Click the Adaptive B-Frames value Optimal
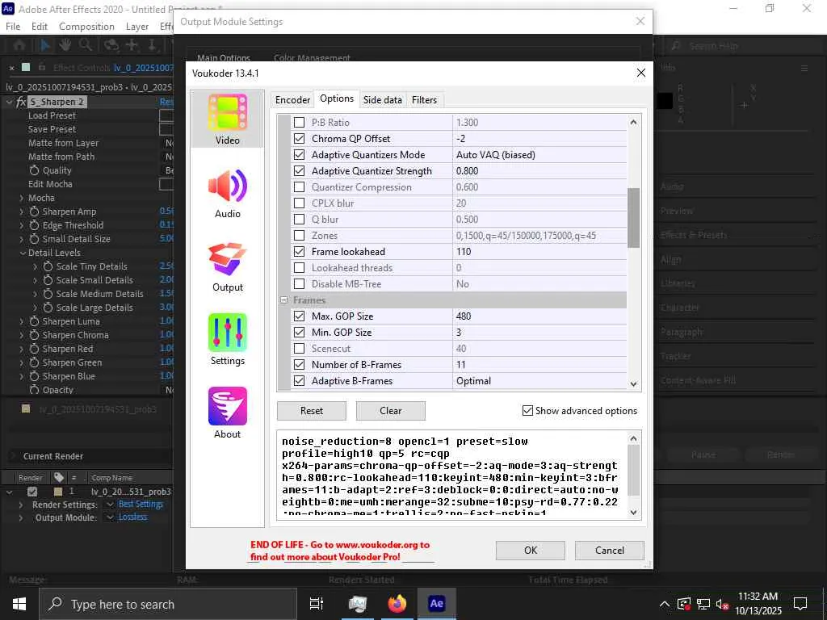827x620 pixels. 540,381
